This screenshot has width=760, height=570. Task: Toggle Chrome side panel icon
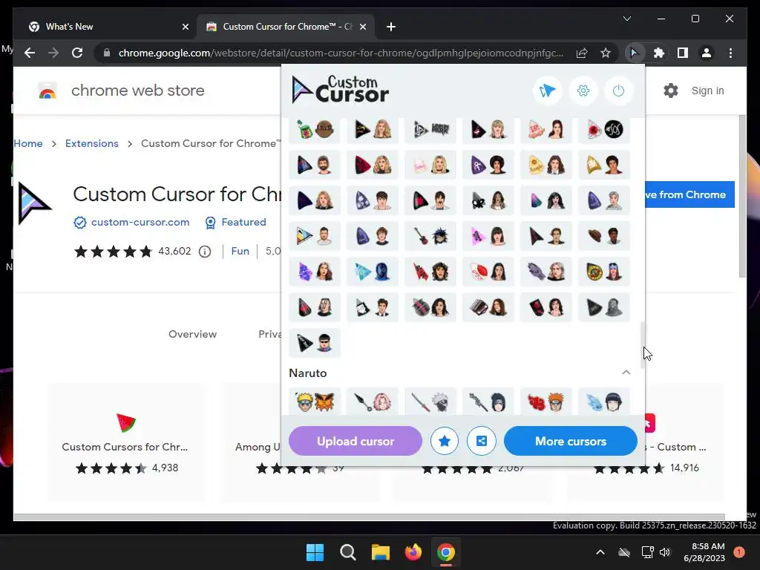(x=683, y=53)
